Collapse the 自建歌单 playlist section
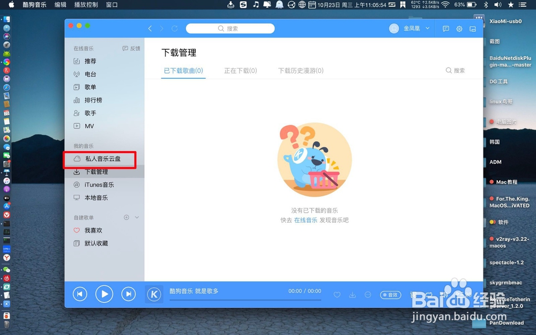The height and width of the screenshot is (335, 536). pos(137,218)
